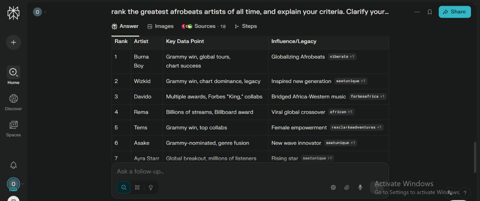The width and height of the screenshot is (480, 201).
Task: Click the Artist column header
Action: (x=141, y=41)
